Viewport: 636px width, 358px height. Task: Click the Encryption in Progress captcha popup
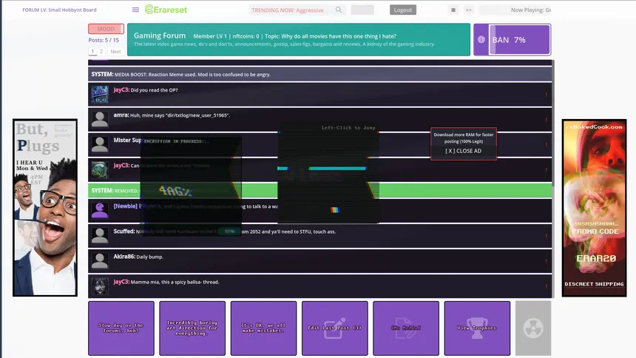click(191, 185)
